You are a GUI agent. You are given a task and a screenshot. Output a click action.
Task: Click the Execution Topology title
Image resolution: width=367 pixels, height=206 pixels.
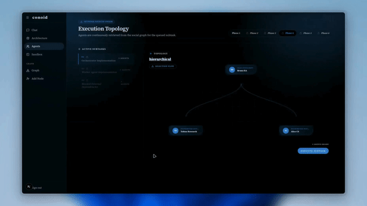pos(104,29)
